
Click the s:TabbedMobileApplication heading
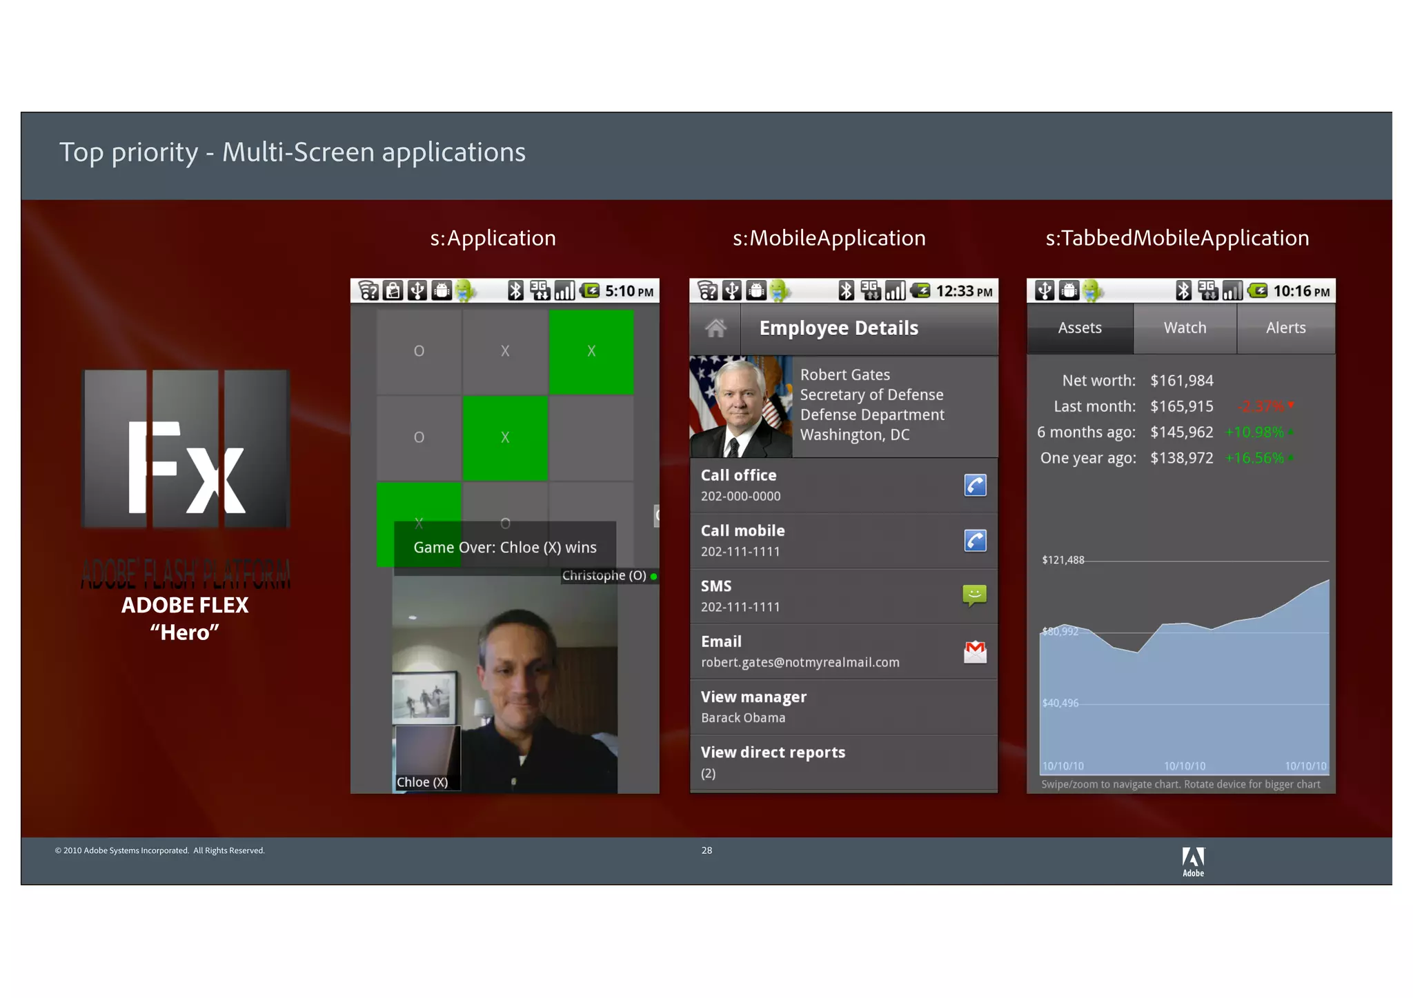click(1177, 238)
